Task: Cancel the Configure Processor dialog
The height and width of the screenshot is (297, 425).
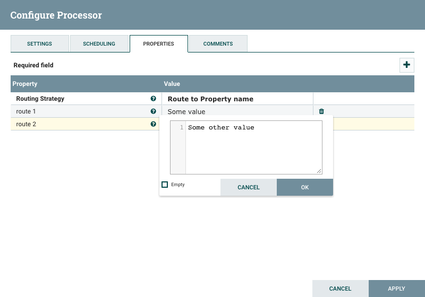Action: pyautogui.click(x=340, y=289)
